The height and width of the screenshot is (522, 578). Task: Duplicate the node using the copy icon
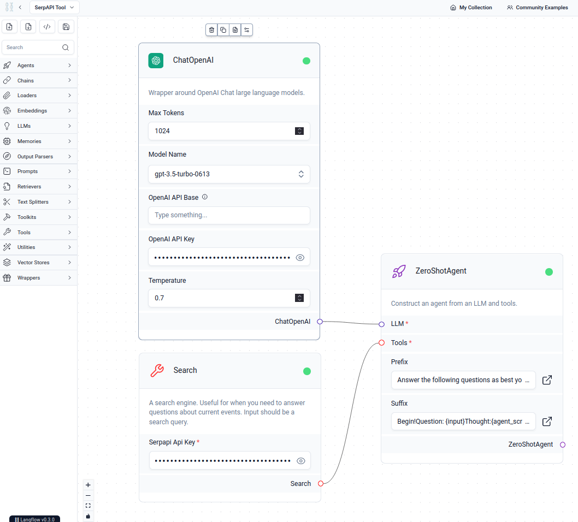tap(223, 30)
